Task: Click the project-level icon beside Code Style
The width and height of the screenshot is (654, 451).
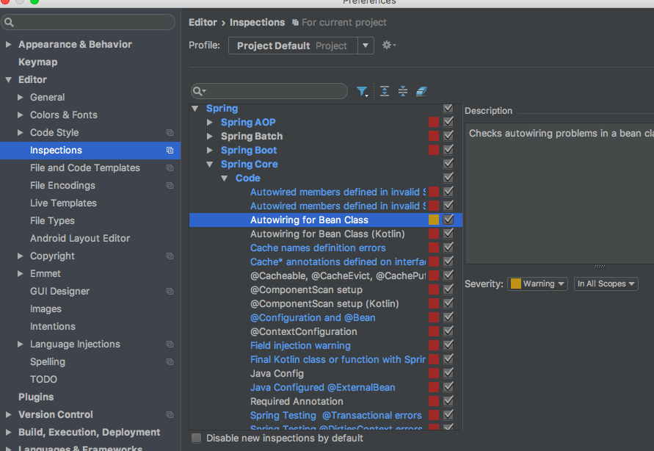Action: coord(170,133)
